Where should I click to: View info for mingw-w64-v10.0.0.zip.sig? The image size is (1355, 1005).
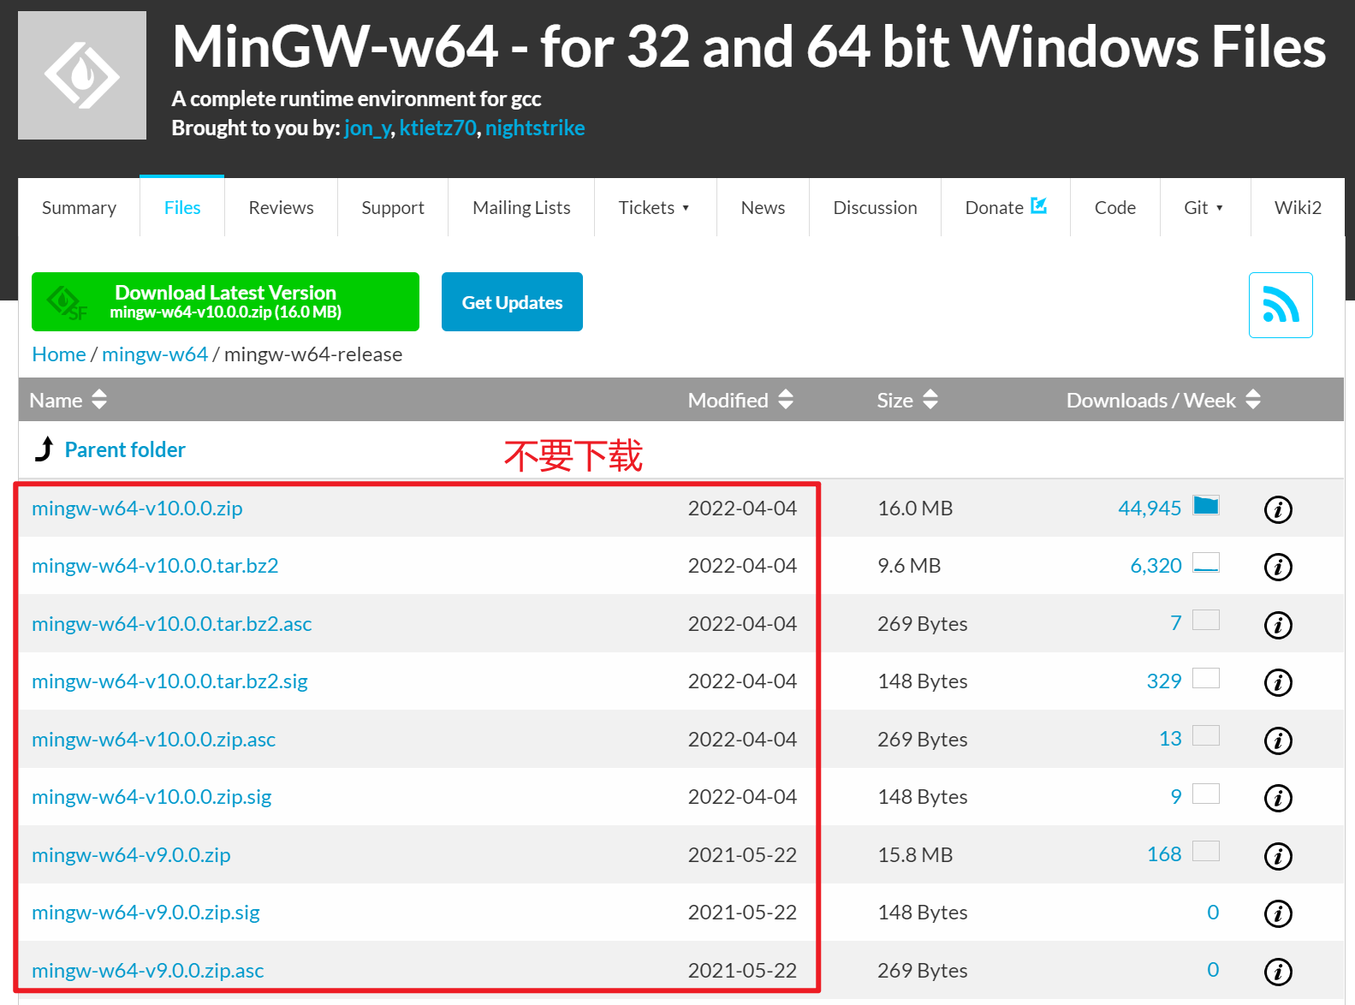(x=1278, y=798)
